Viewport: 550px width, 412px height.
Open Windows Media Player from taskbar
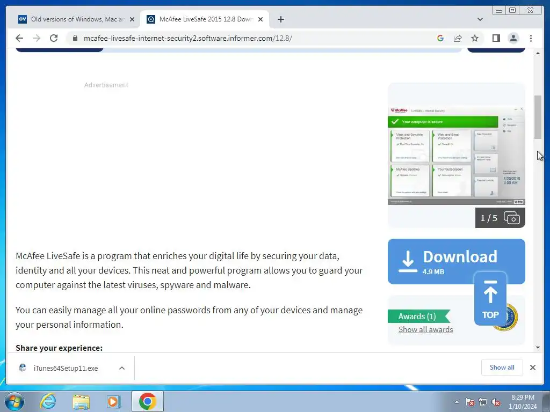coord(113,401)
